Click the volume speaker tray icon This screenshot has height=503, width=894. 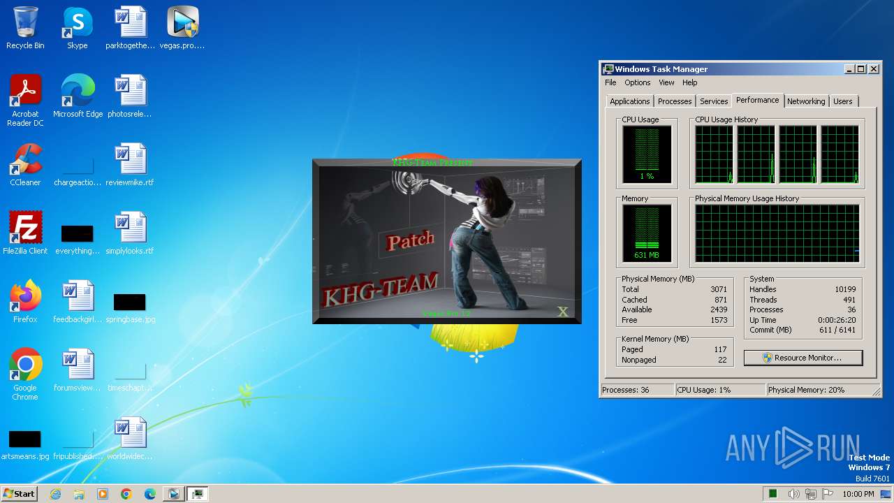pyautogui.click(x=794, y=494)
